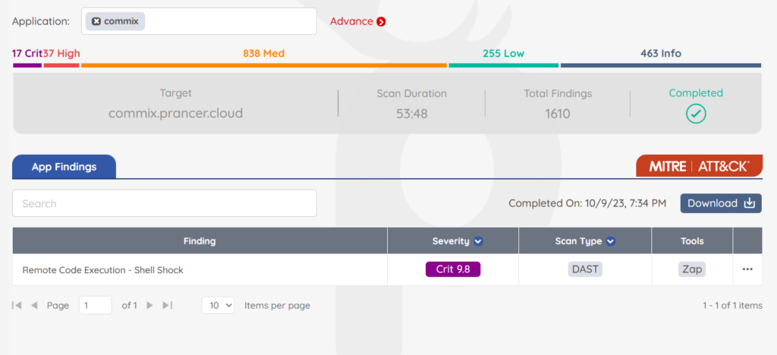Click the 53:48 scan duration value
Image resolution: width=777 pixels, height=355 pixels.
[x=412, y=114]
